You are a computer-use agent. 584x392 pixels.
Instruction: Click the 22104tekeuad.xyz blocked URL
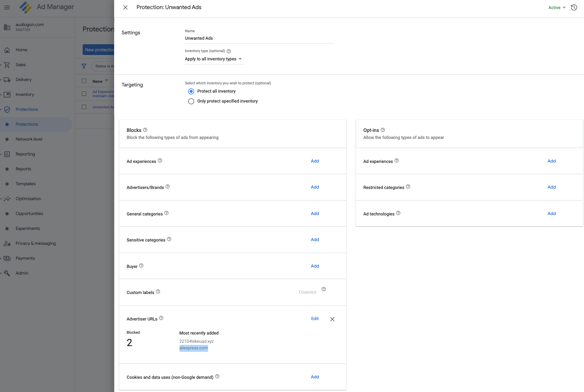pyautogui.click(x=196, y=342)
